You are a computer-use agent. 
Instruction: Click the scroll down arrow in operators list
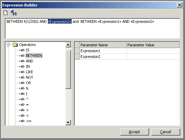[x=68, y=123]
